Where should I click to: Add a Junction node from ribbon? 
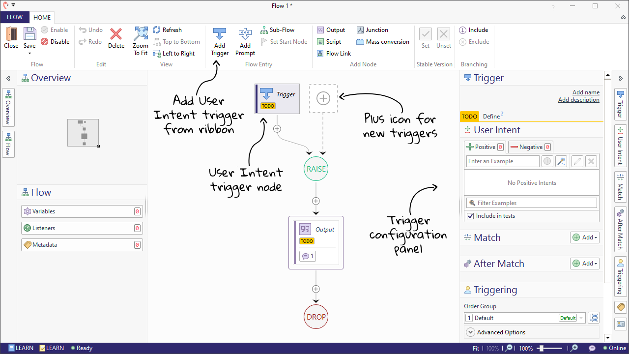point(372,30)
